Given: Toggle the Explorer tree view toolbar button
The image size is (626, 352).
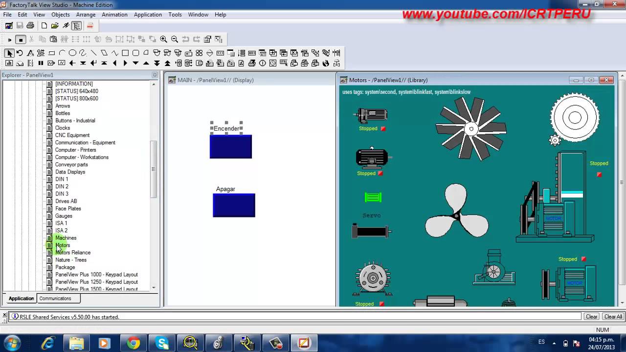Looking at the screenshot, I should pos(77,25).
